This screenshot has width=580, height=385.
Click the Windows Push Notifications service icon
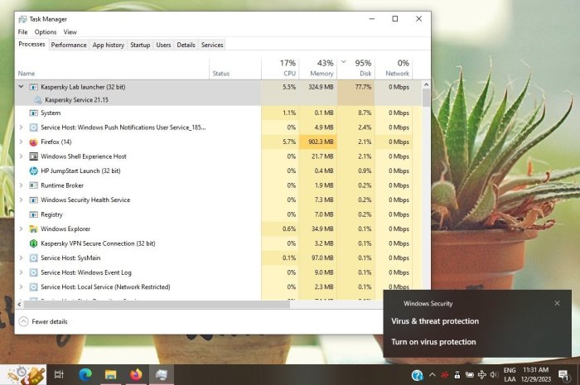coord(33,128)
